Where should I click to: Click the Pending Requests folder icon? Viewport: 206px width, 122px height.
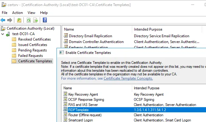[14, 50]
